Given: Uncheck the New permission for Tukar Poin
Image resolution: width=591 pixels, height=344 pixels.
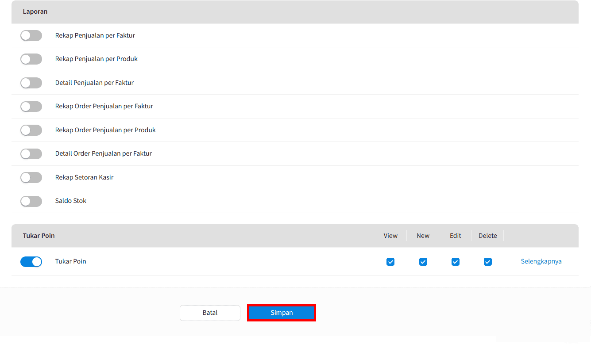Looking at the screenshot, I should pos(423,262).
